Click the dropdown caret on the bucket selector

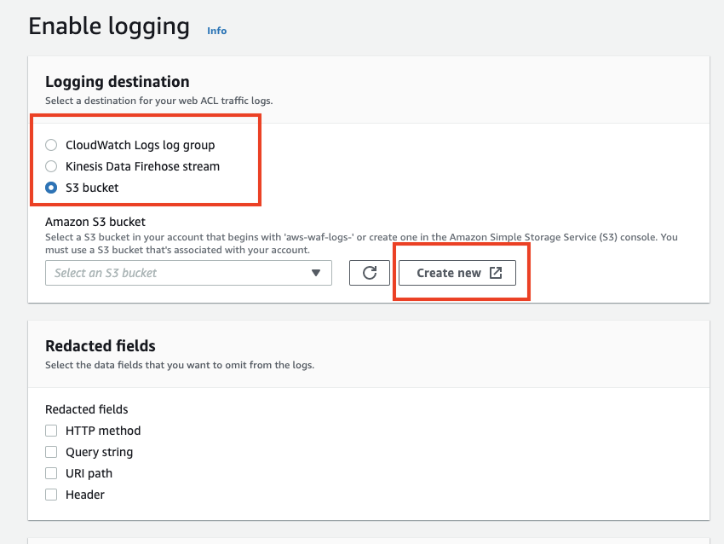click(318, 273)
